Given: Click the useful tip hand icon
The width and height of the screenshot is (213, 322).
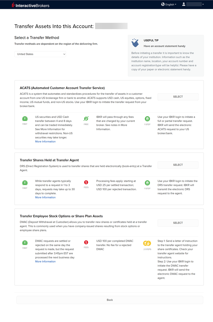Looking at the screenshot, I should point(135,43).
